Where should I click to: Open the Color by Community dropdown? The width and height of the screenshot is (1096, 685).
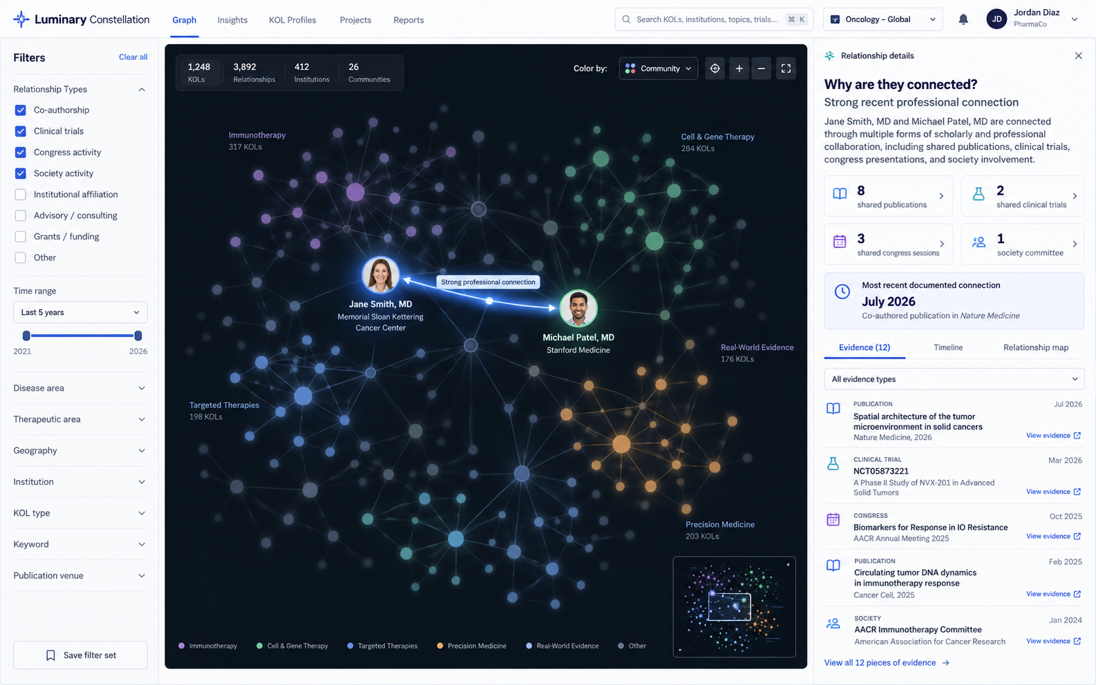659,68
